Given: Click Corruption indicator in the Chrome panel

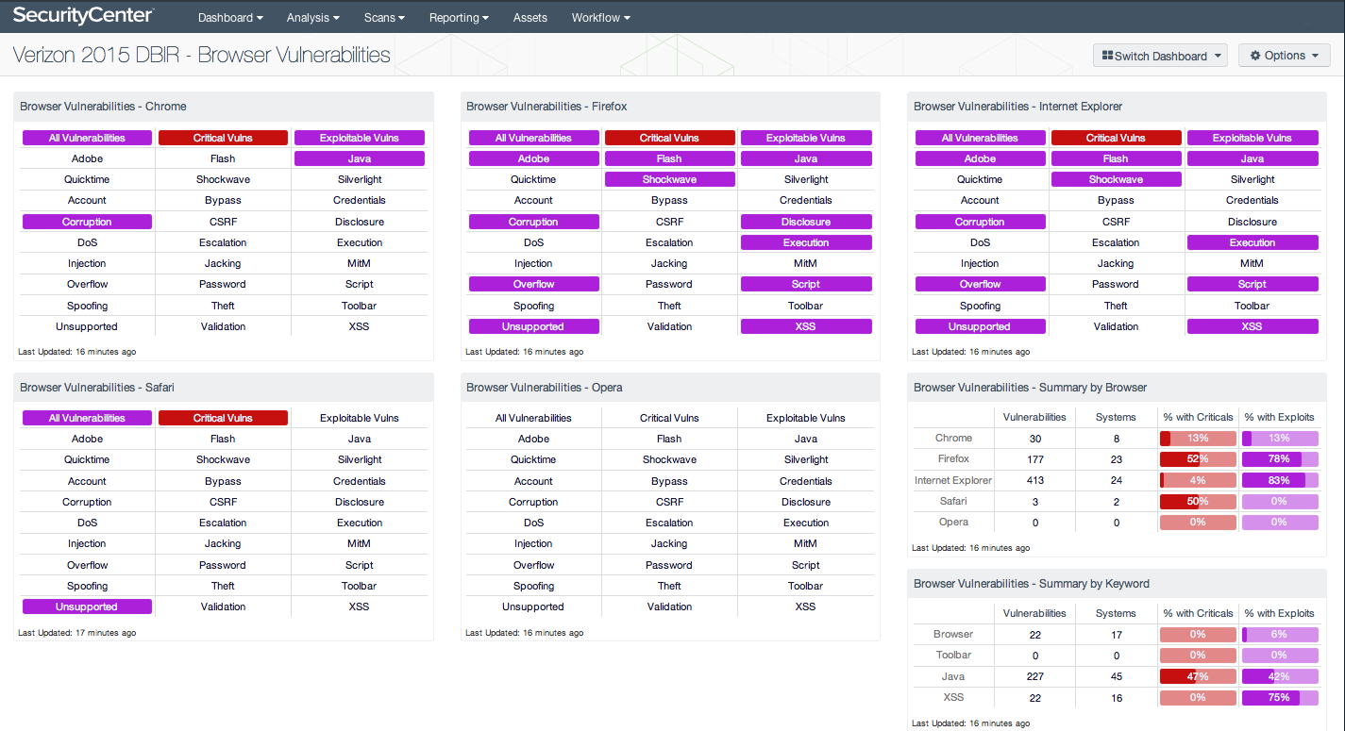Looking at the screenshot, I should (87, 222).
